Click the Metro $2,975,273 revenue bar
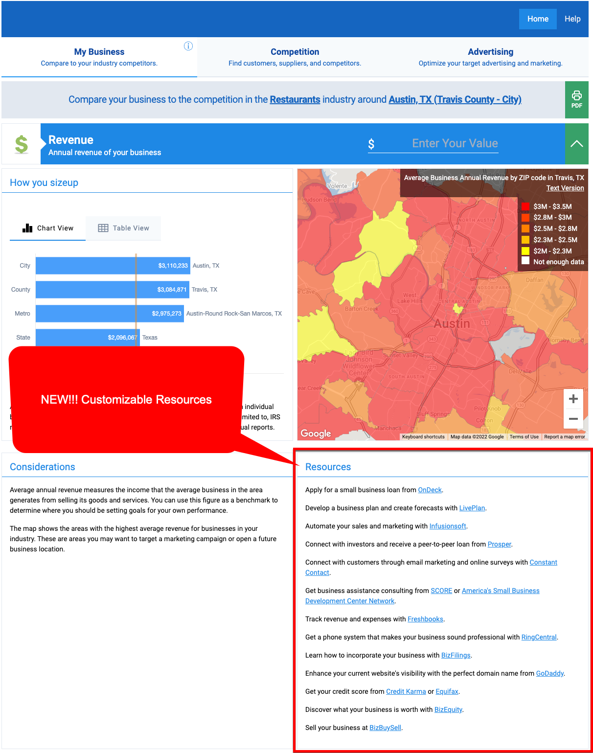The width and height of the screenshot is (593, 753). tap(110, 314)
